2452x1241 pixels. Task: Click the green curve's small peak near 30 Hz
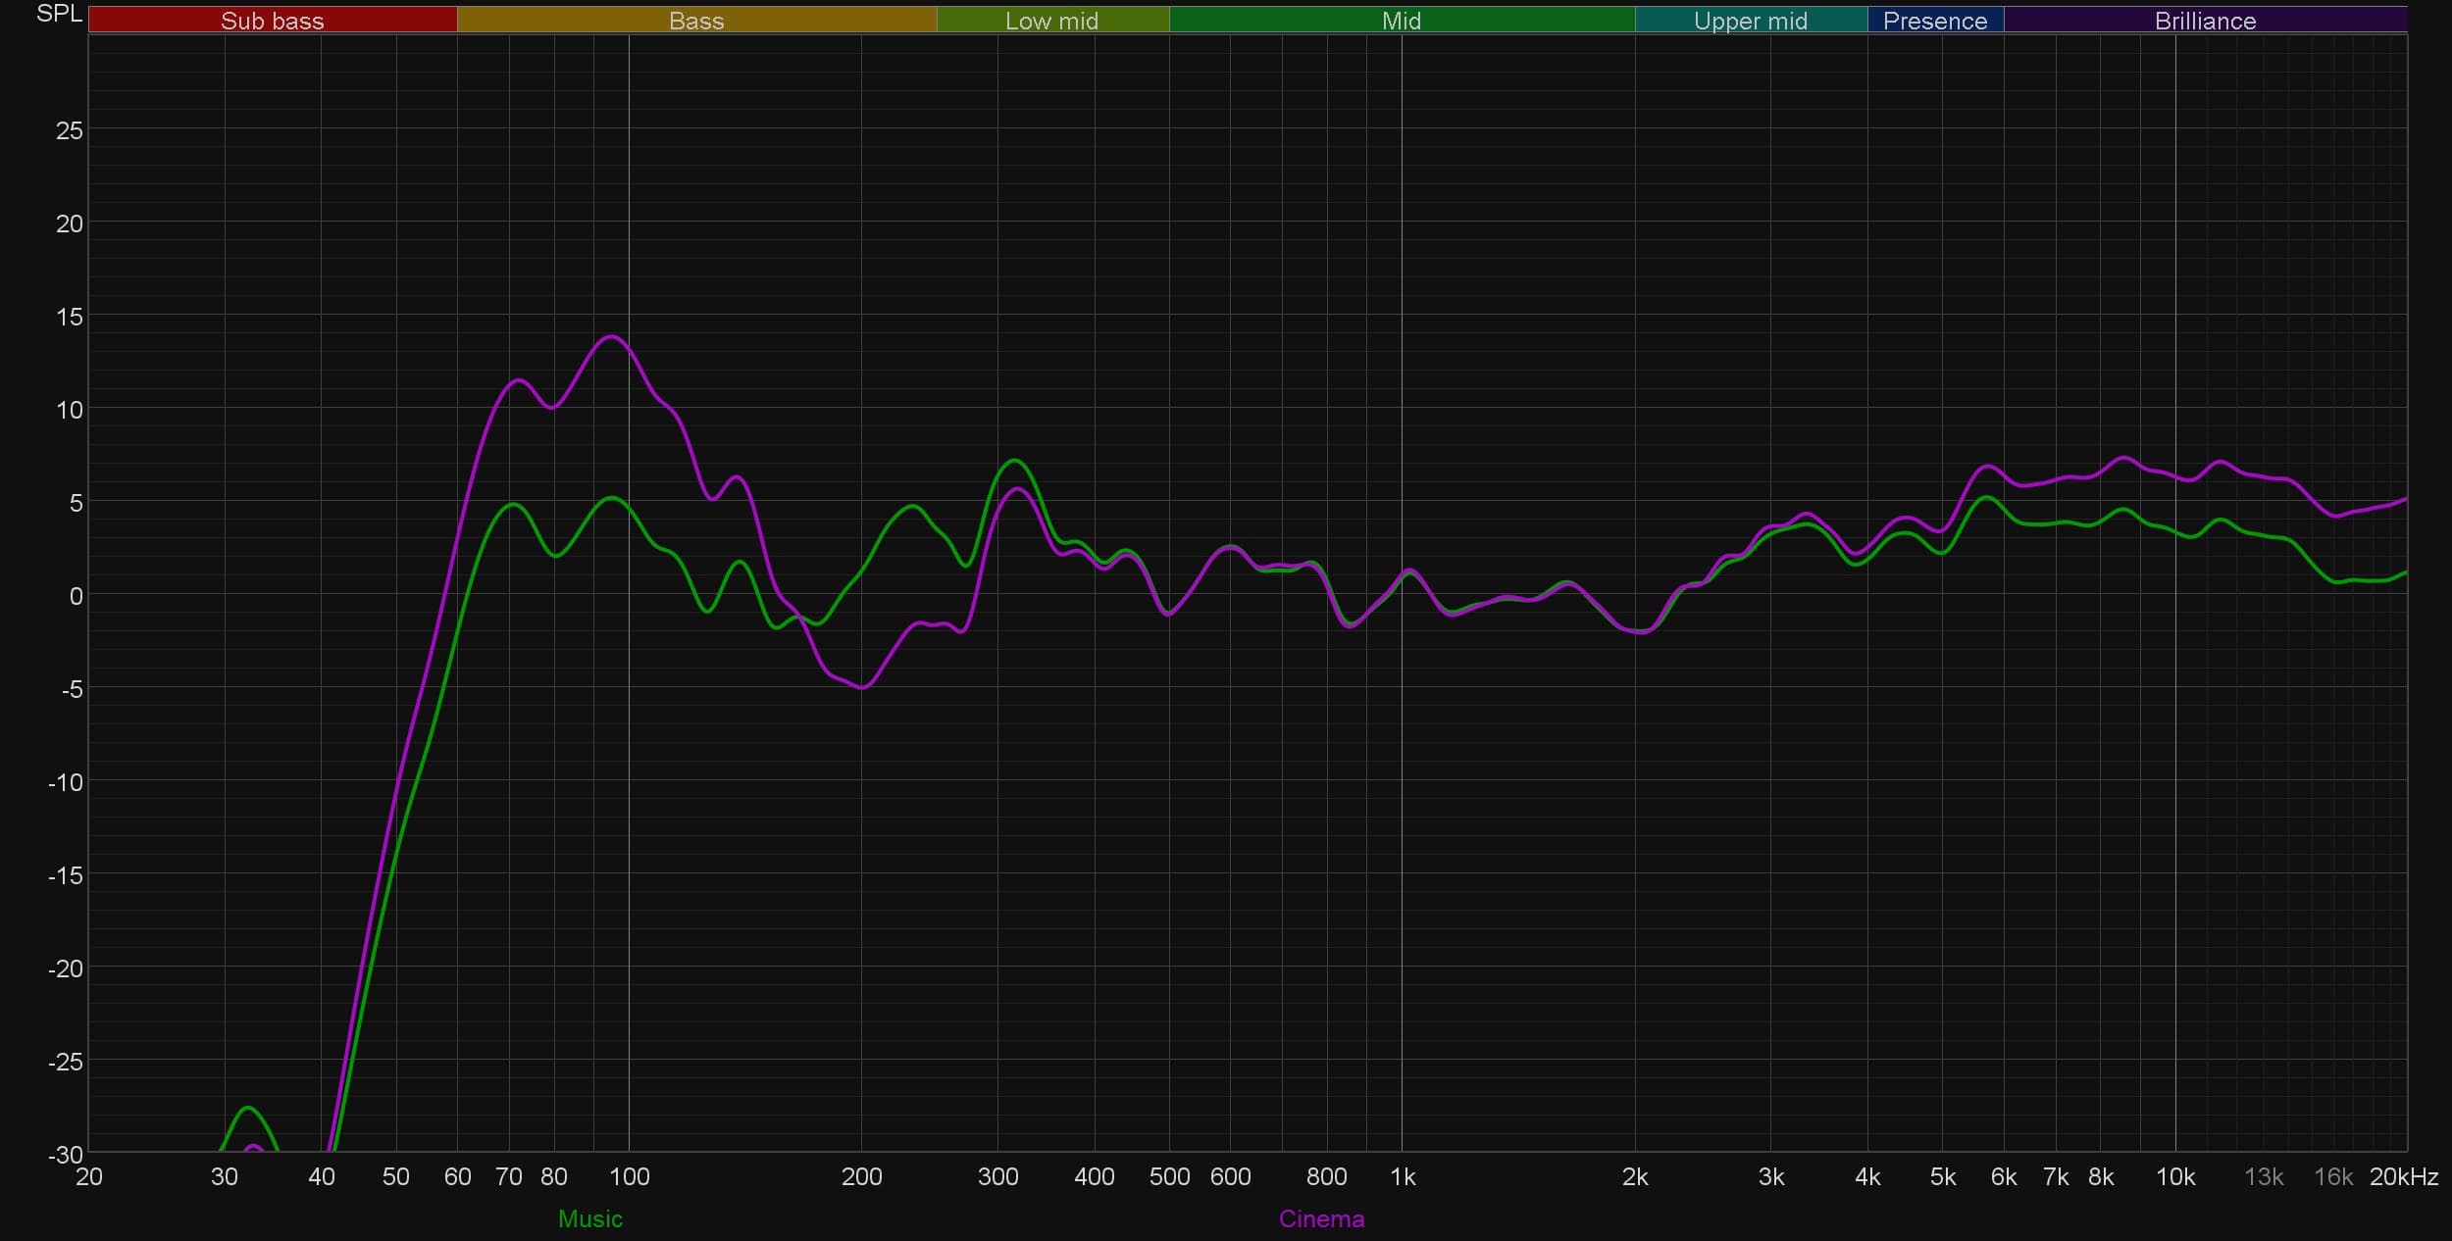(248, 1108)
